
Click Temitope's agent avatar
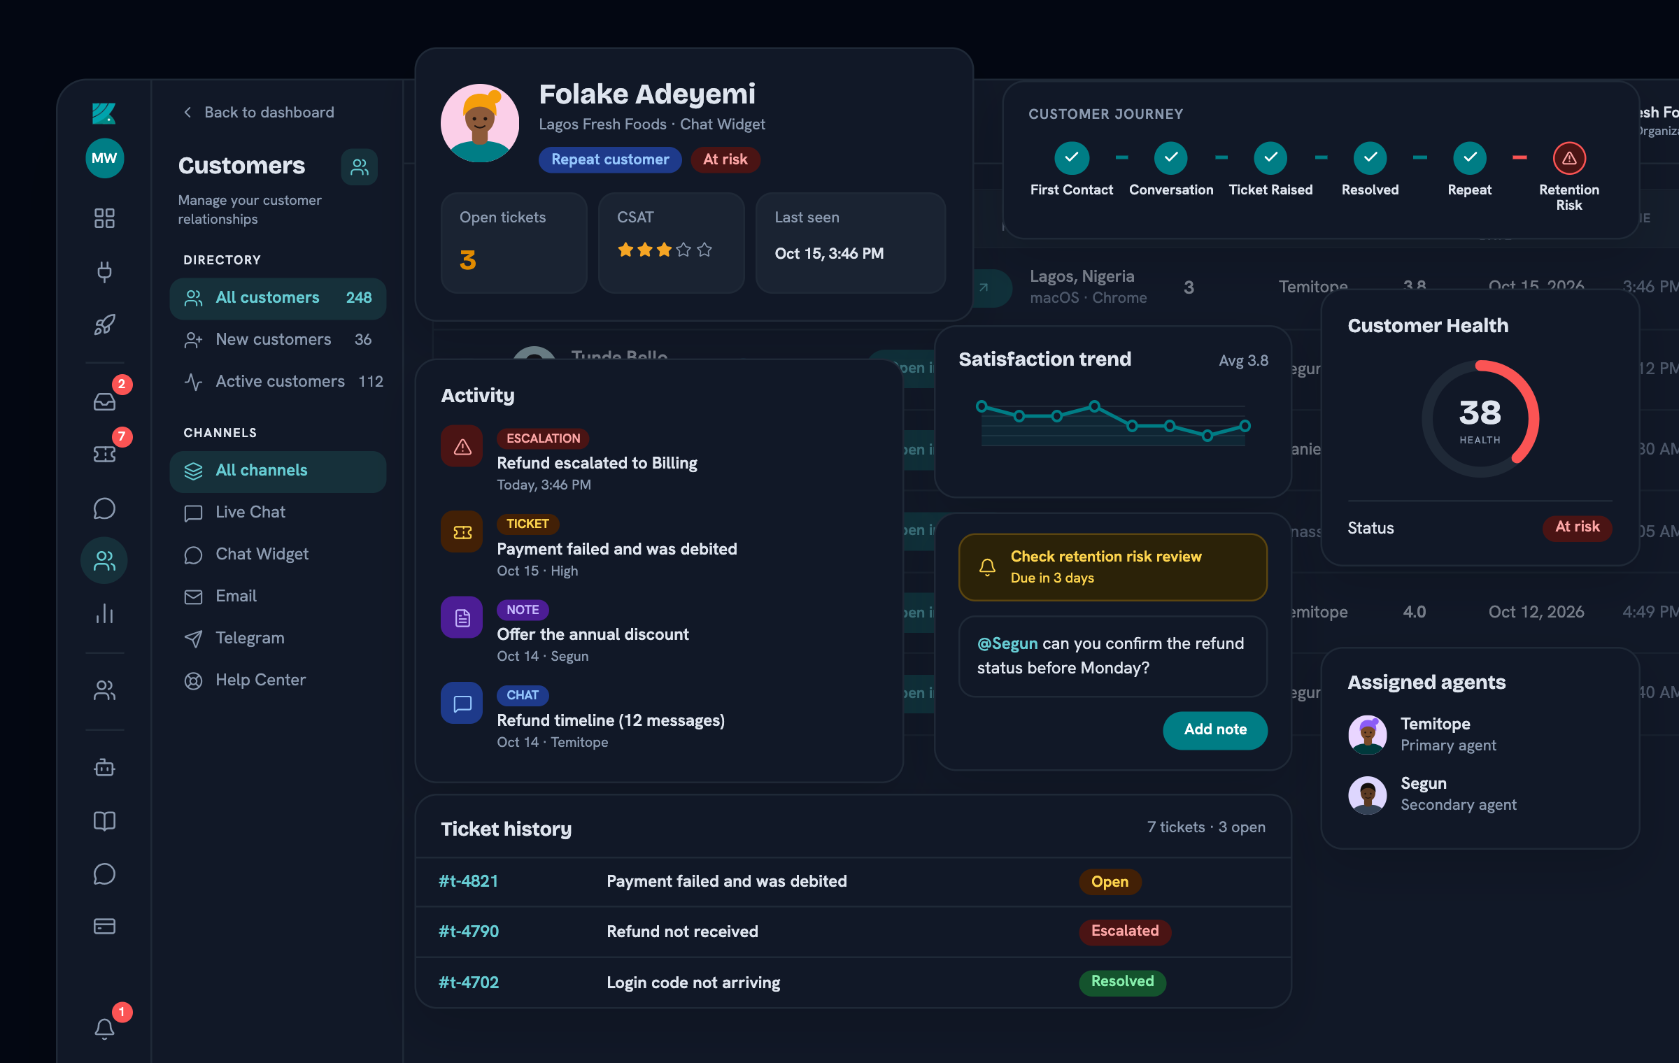coord(1368,734)
